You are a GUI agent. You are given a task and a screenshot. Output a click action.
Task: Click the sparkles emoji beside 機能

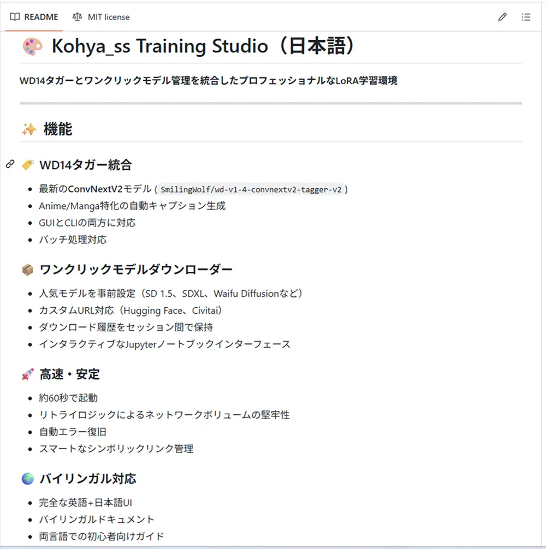[x=30, y=129]
